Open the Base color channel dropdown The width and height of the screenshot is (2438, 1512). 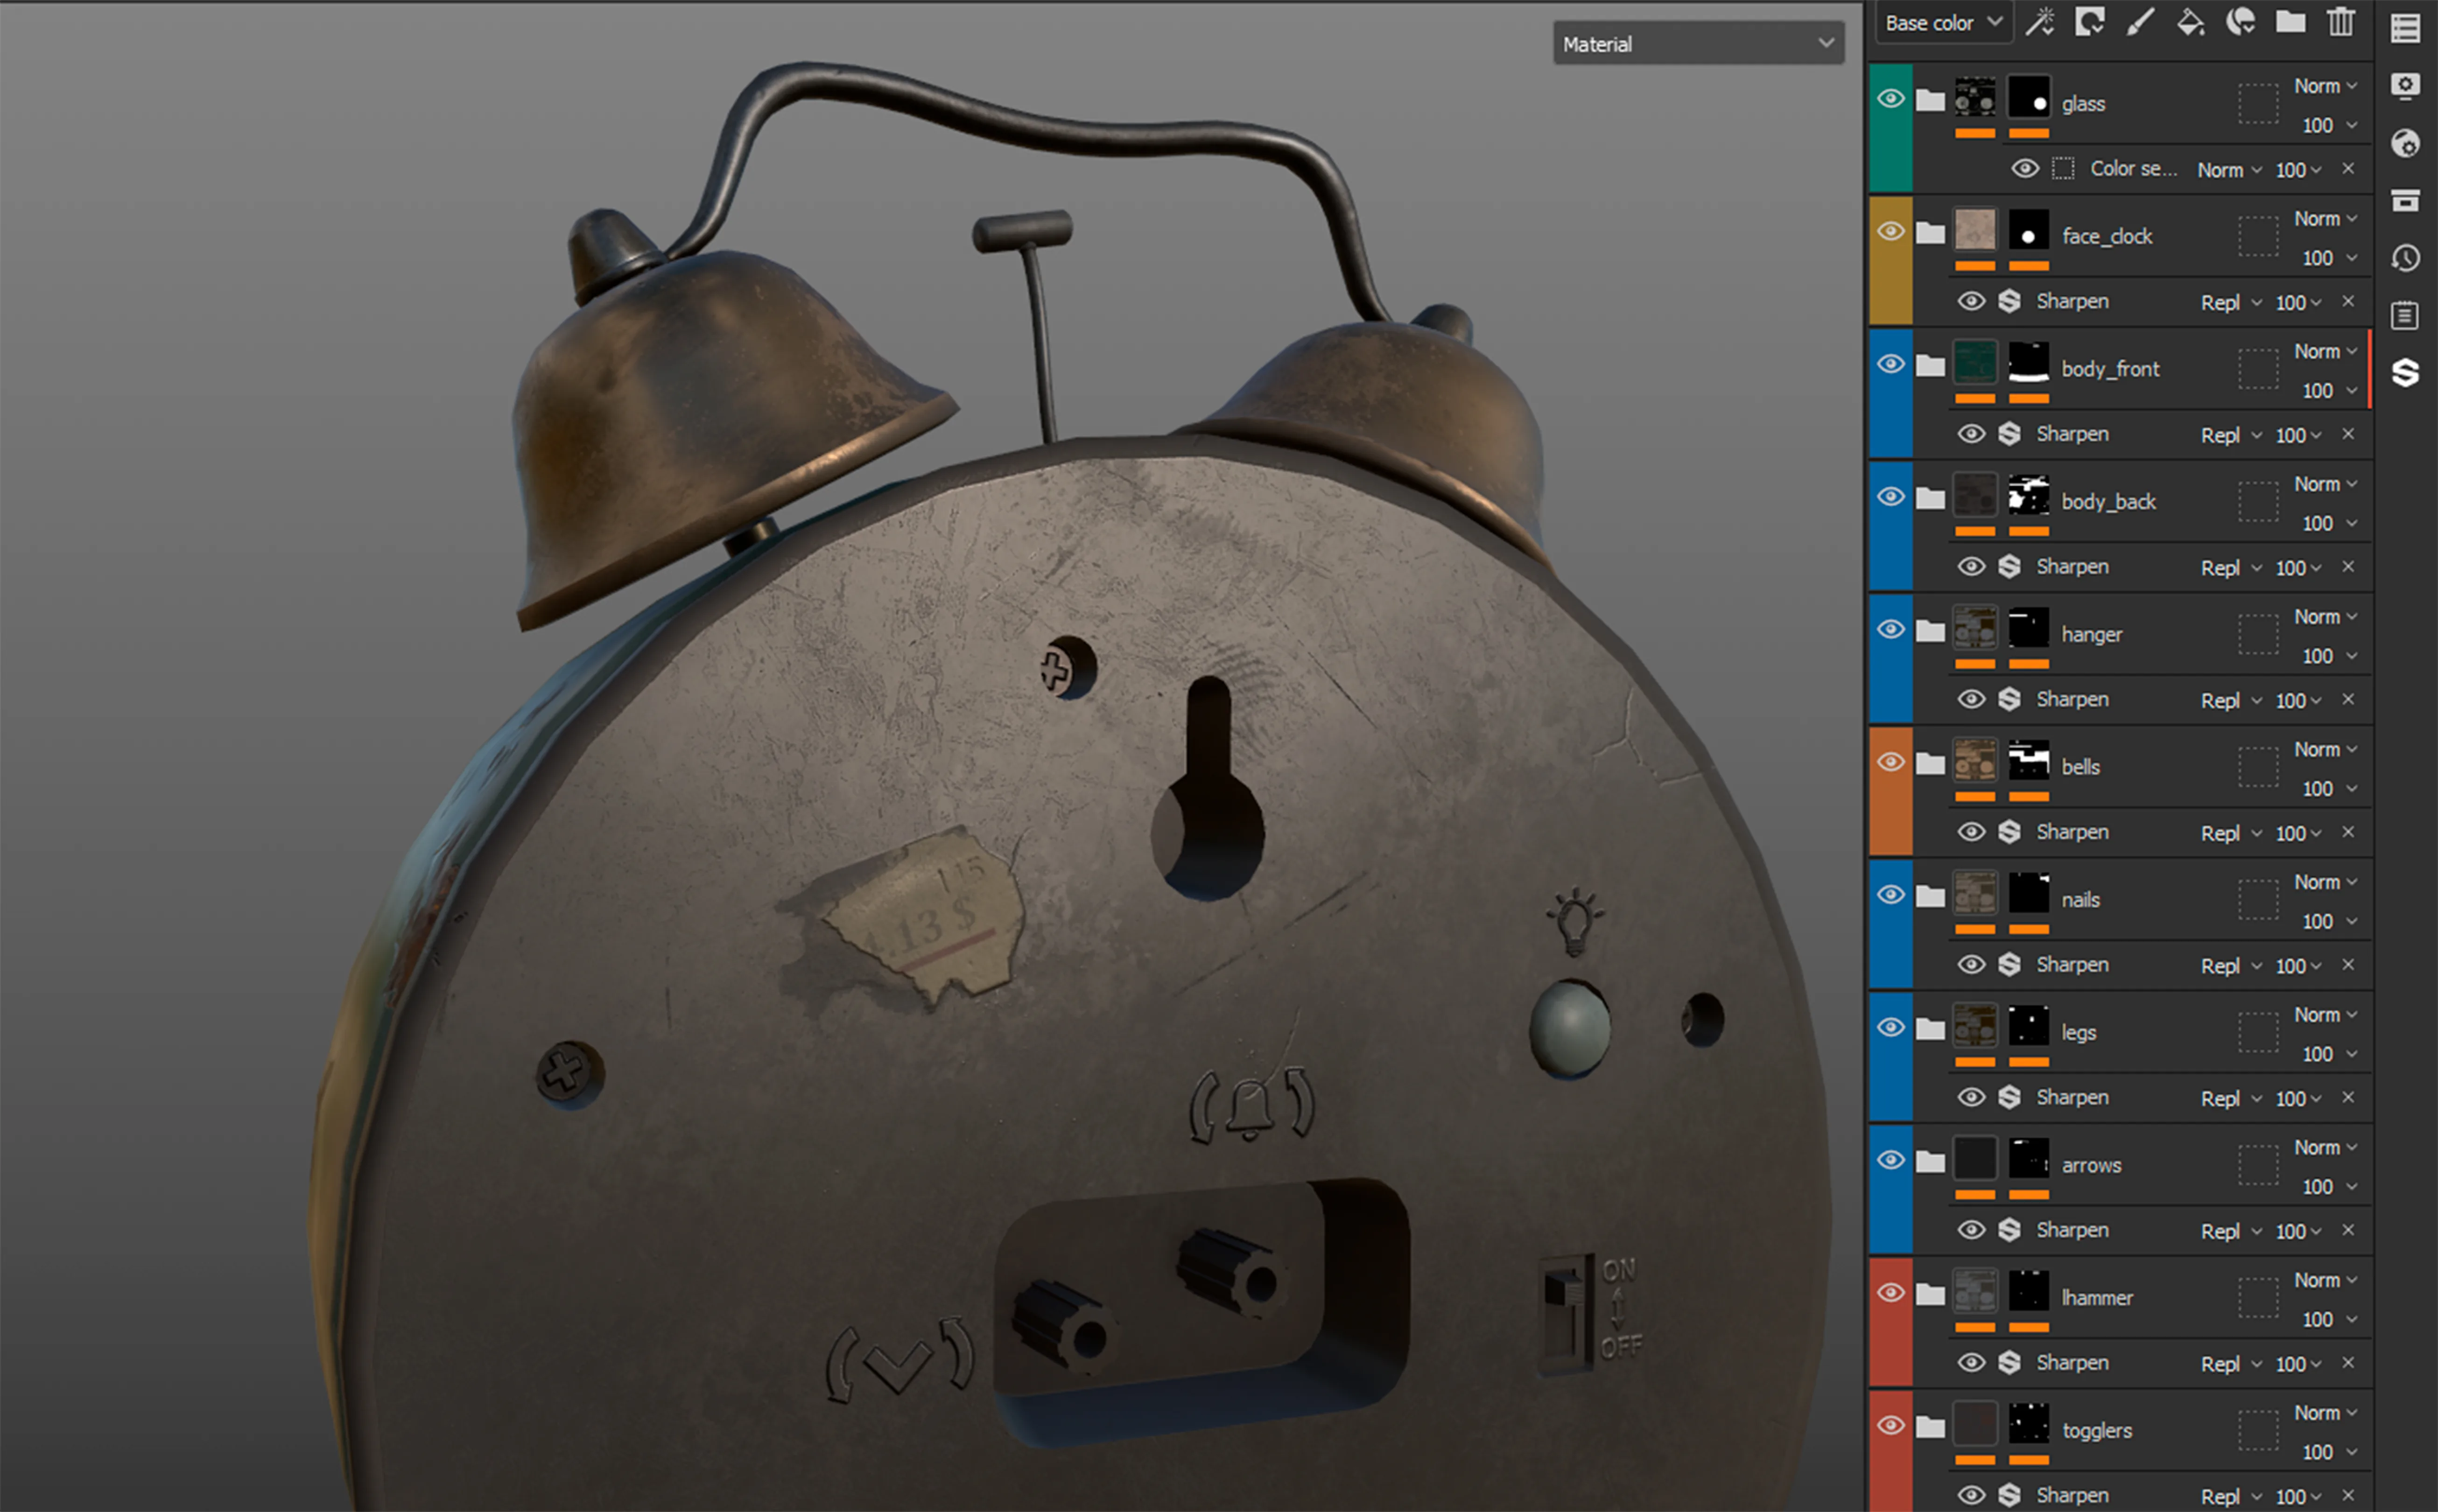1943,23
